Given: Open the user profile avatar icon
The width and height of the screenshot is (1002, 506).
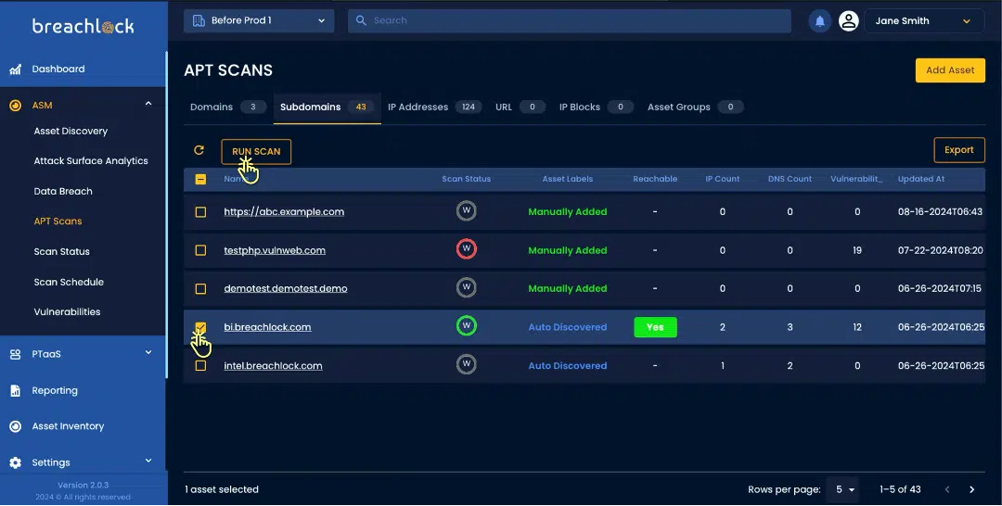Looking at the screenshot, I should coord(849,21).
